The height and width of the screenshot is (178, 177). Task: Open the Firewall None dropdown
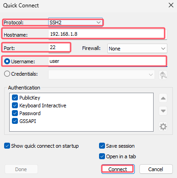[x=137, y=49]
